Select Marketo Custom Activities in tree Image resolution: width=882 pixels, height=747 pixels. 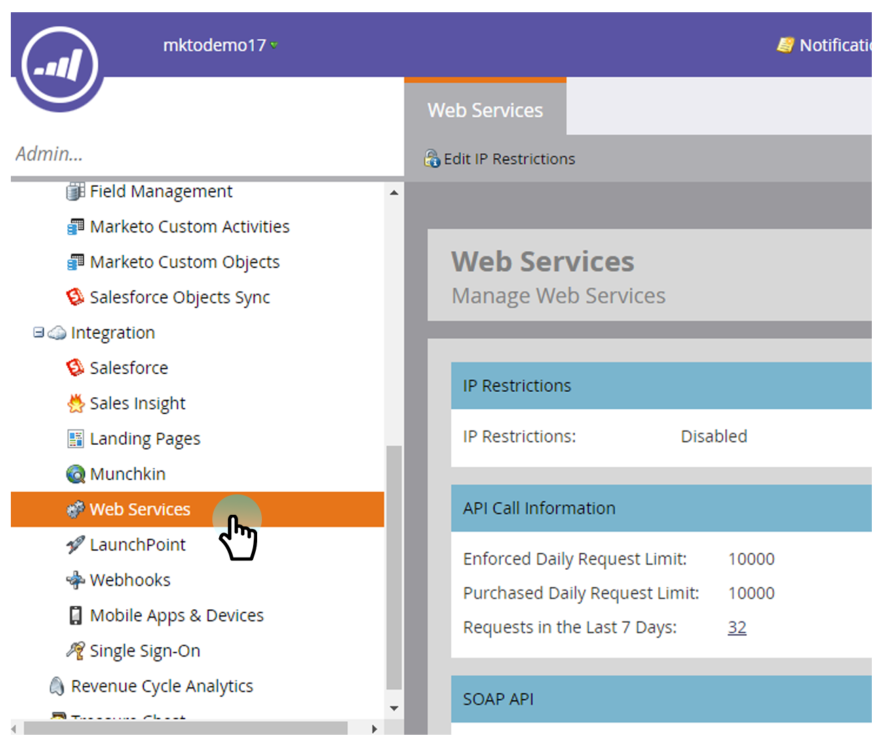[x=189, y=227]
